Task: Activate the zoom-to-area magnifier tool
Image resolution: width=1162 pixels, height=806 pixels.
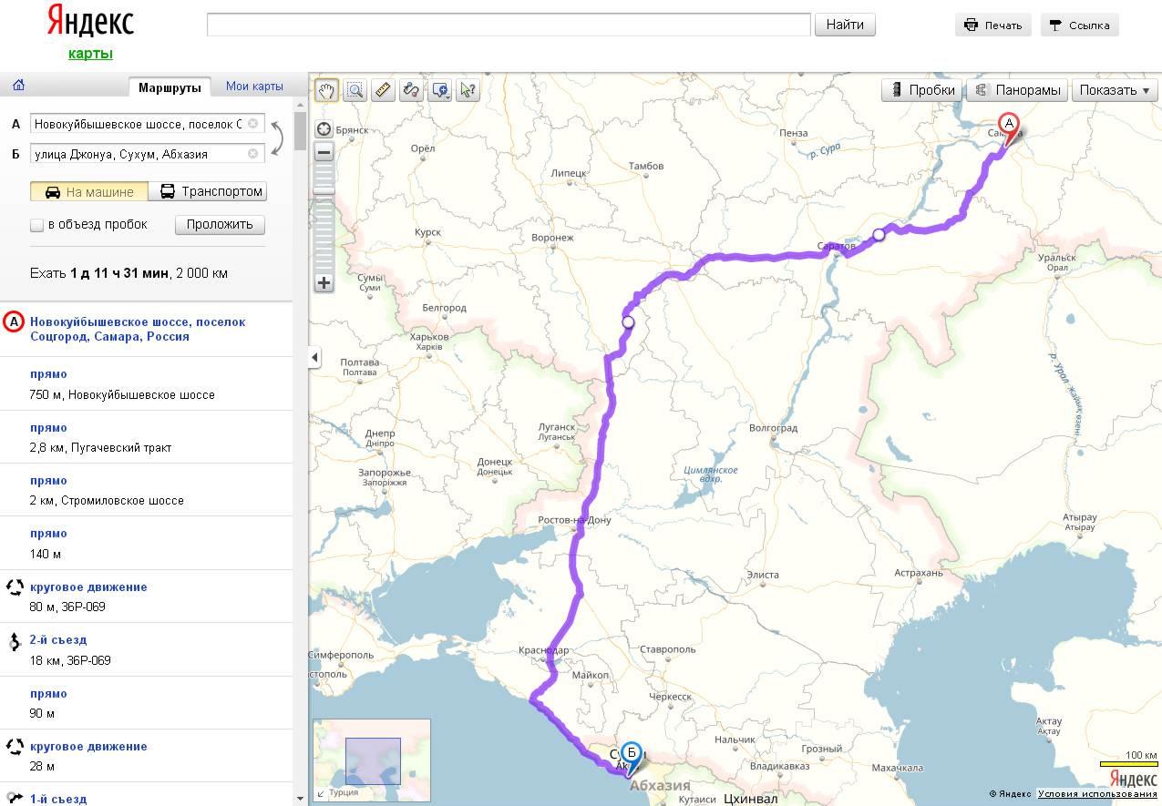Action: pos(355,90)
